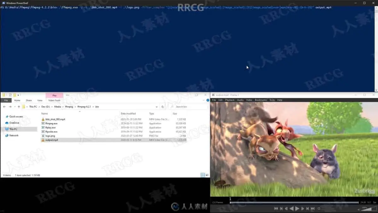Play video in reverse
The height and width of the screenshot is (213, 378).
(292, 209)
